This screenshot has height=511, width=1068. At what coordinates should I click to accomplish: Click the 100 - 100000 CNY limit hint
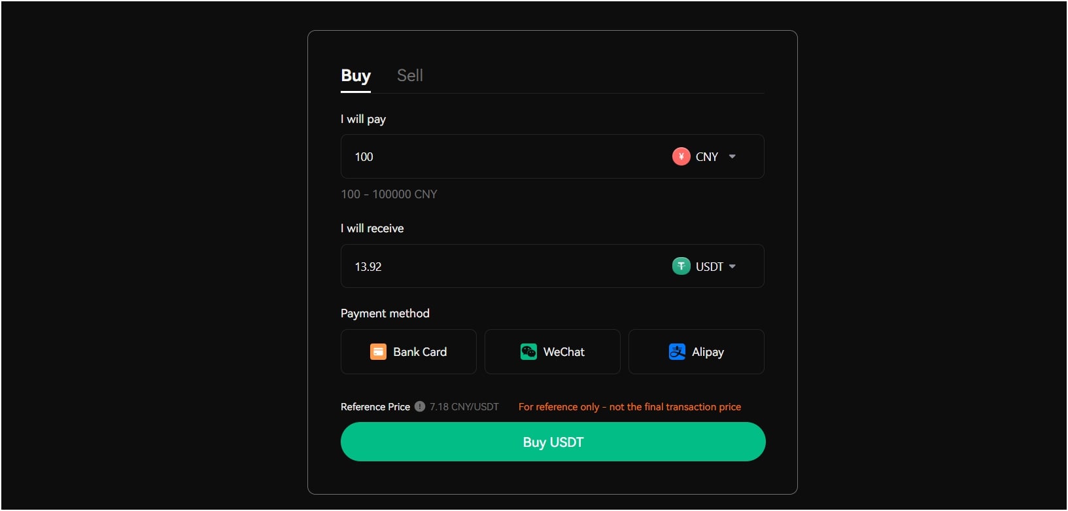(389, 194)
